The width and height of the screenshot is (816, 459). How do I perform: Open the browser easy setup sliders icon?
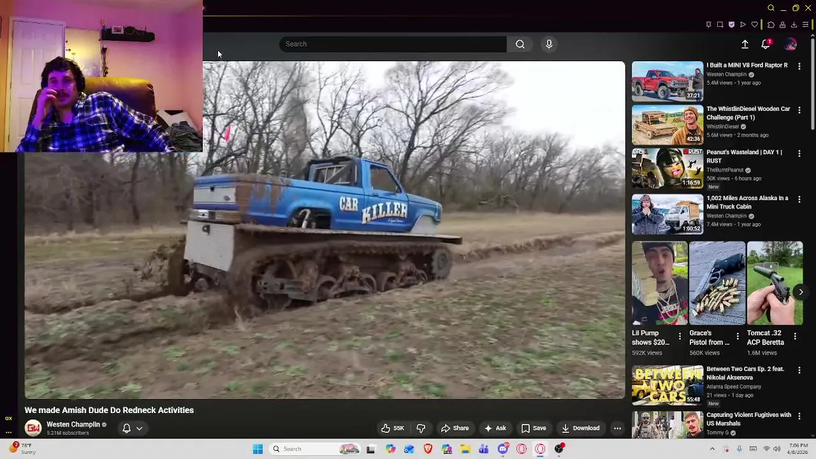click(x=805, y=25)
